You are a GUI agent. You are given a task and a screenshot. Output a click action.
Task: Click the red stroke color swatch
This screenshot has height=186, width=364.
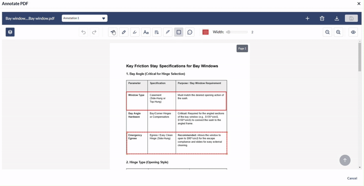click(x=206, y=32)
